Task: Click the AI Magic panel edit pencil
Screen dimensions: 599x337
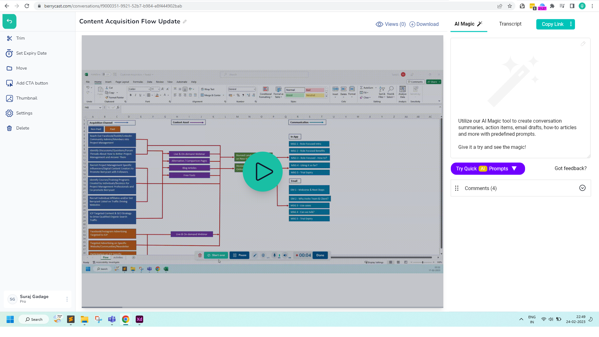Action: [583, 44]
